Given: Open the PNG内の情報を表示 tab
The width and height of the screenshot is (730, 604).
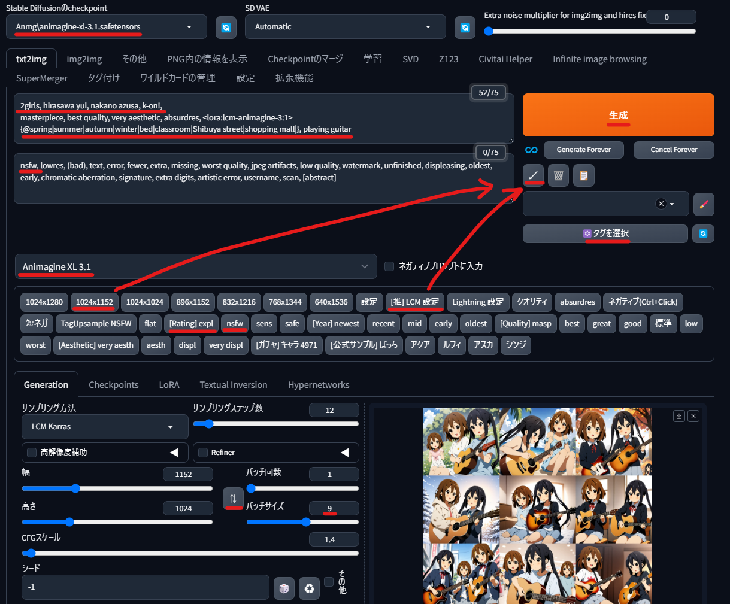Looking at the screenshot, I should tap(207, 59).
